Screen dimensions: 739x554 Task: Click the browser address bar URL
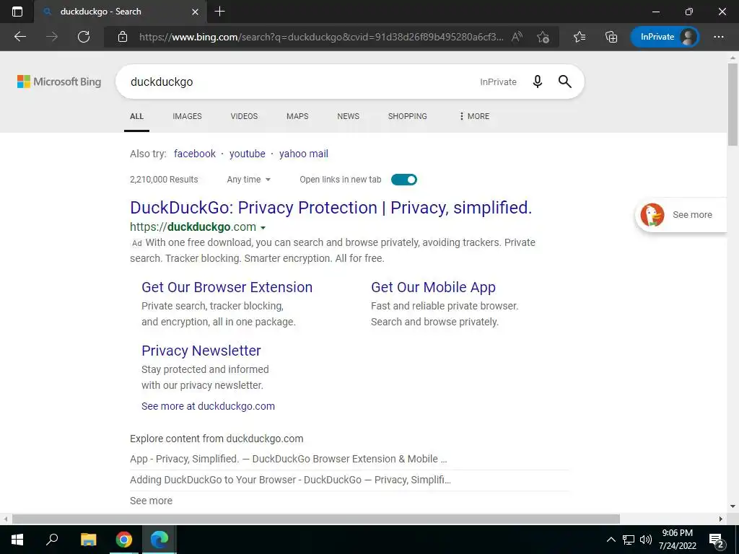pos(320,37)
